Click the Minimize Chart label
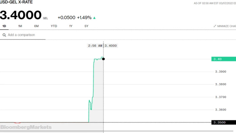The width and height of the screenshot is (236, 133). point(227,26)
